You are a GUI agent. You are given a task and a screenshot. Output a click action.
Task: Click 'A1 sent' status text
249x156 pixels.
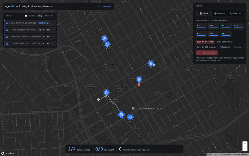click(x=46, y=43)
